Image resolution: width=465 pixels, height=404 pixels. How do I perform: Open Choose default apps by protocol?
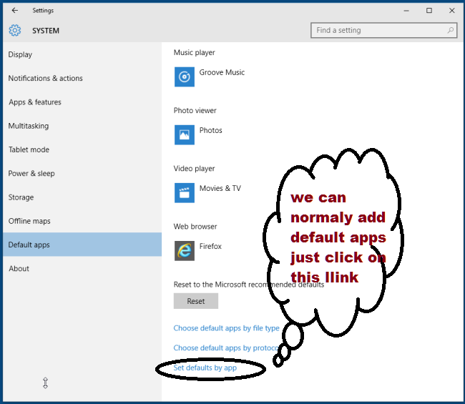[x=226, y=348]
